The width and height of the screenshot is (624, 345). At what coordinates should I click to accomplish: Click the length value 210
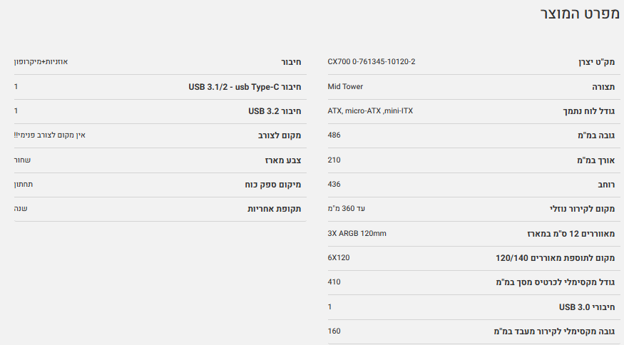tap(334, 160)
